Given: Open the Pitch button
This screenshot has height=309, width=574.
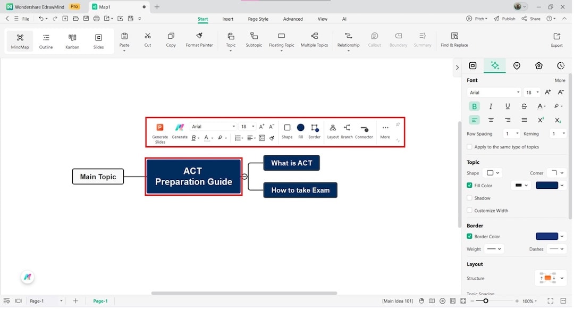Looking at the screenshot, I should coord(477,19).
